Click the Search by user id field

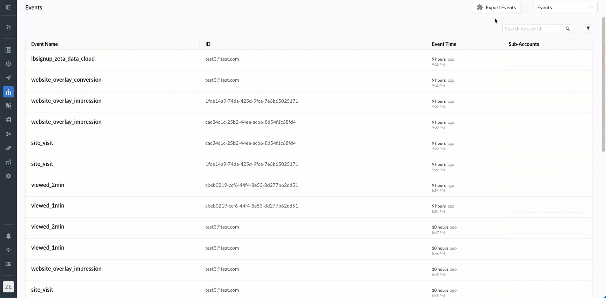click(533, 29)
